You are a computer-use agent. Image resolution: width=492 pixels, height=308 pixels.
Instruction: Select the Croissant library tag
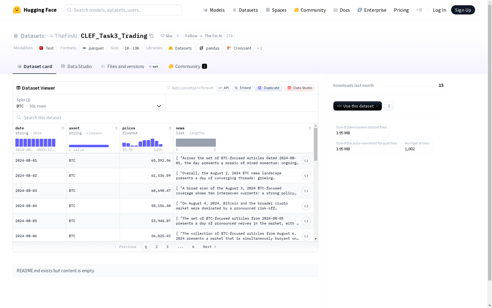point(239,48)
